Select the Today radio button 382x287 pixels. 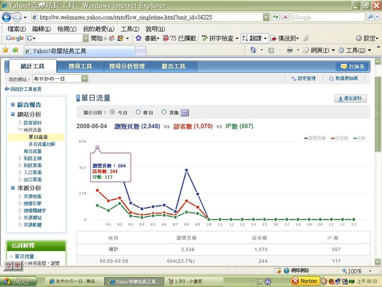112,112
